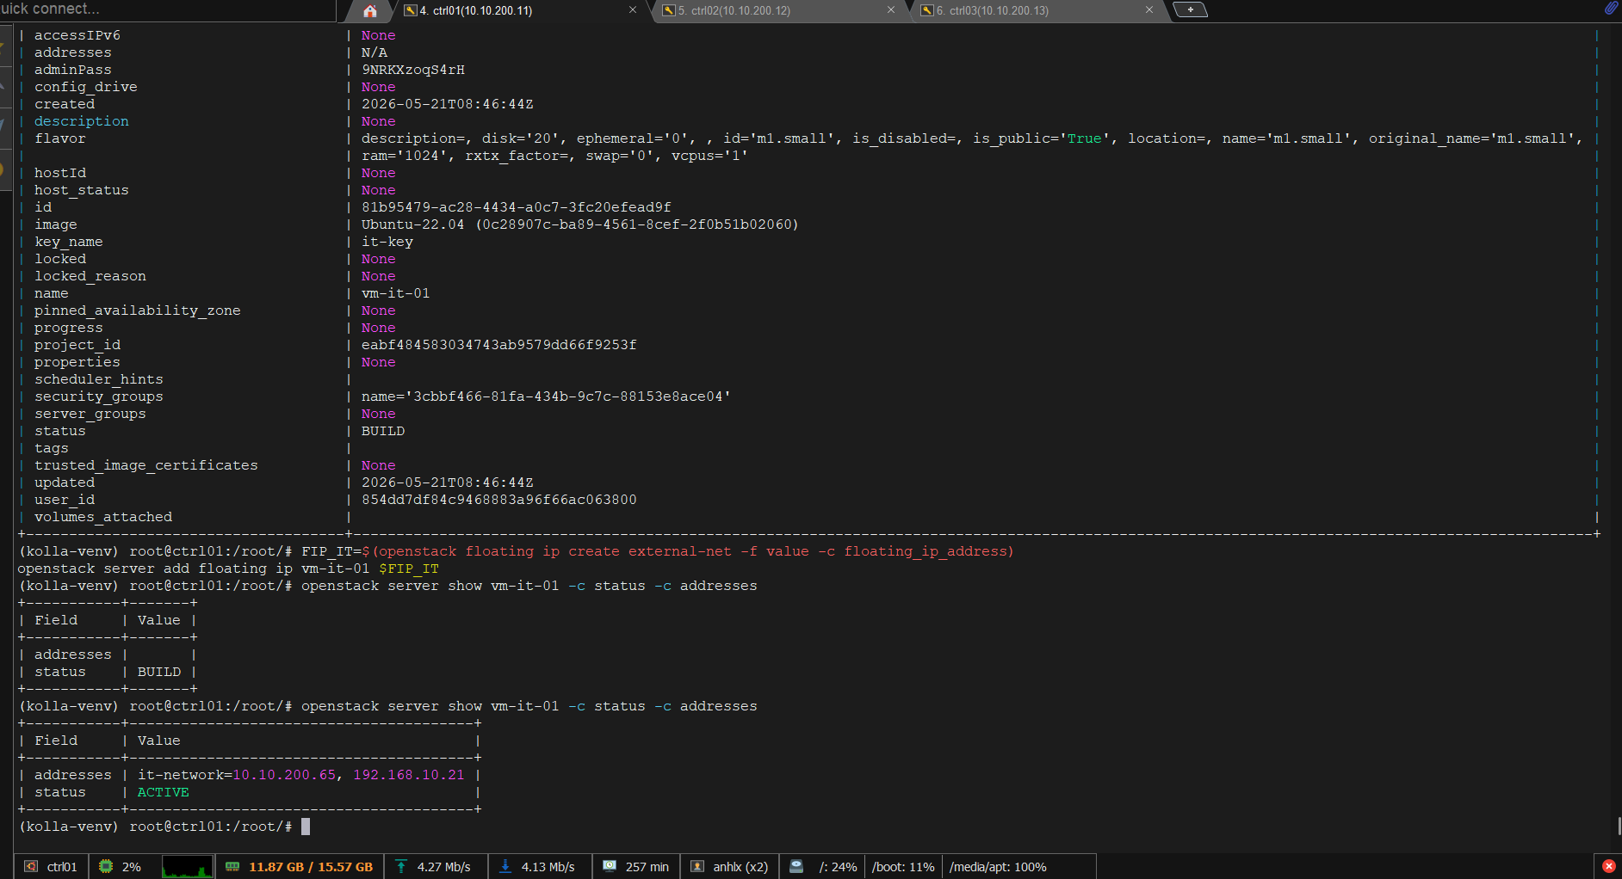Image resolution: width=1622 pixels, height=879 pixels.
Task: Click the ctrl01 host icon in status bar
Action: coord(31,866)
